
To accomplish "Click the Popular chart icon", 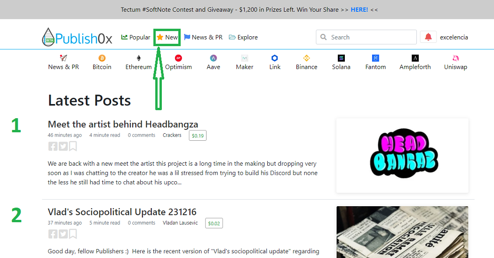I will point(125,37).
